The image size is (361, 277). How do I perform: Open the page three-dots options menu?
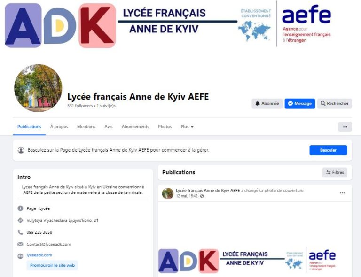click(345, 127)
